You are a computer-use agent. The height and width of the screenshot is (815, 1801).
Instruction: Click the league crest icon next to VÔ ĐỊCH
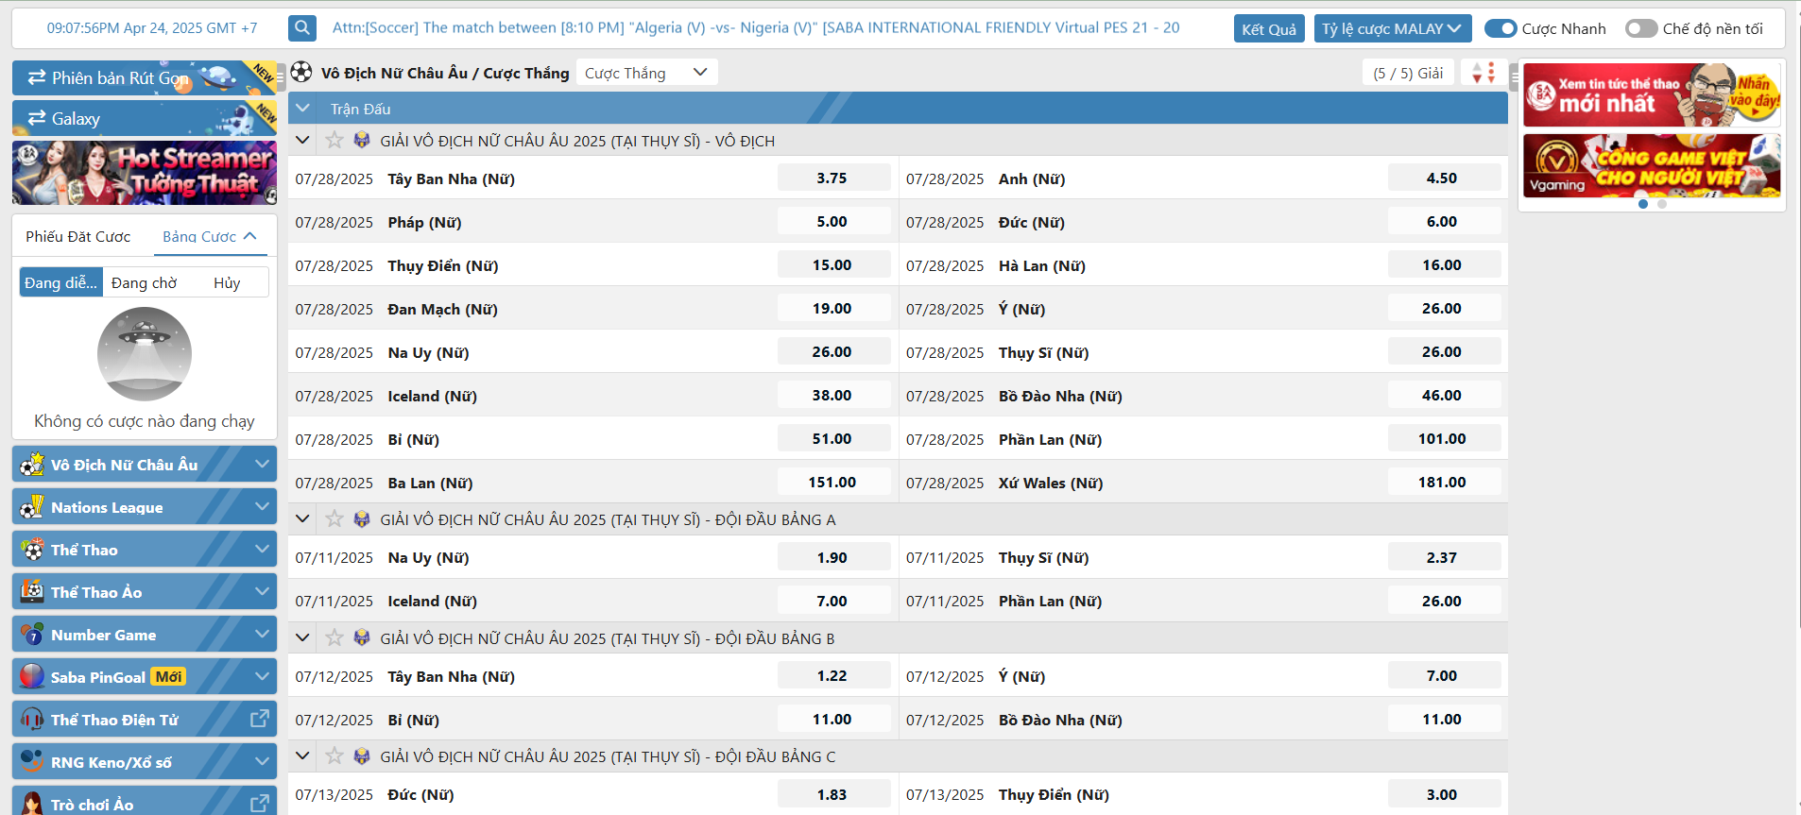(362, 141)
